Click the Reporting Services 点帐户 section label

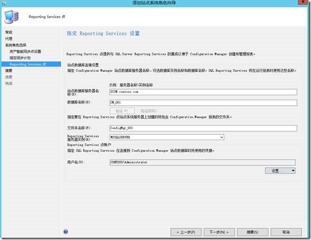[x=89, y=145]
